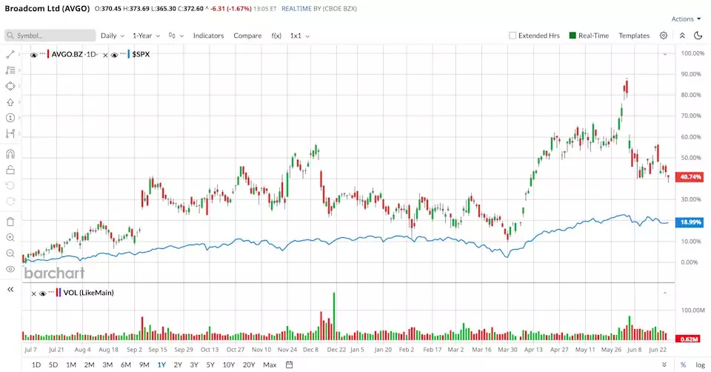
Task: Toggle the Real-Time checkbox
Action: point(573,36)
